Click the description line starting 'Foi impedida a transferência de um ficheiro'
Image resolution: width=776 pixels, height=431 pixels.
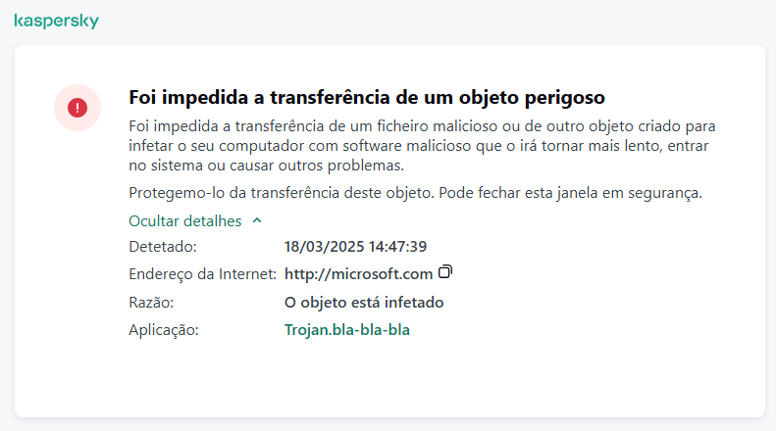(x=422, y=127)
